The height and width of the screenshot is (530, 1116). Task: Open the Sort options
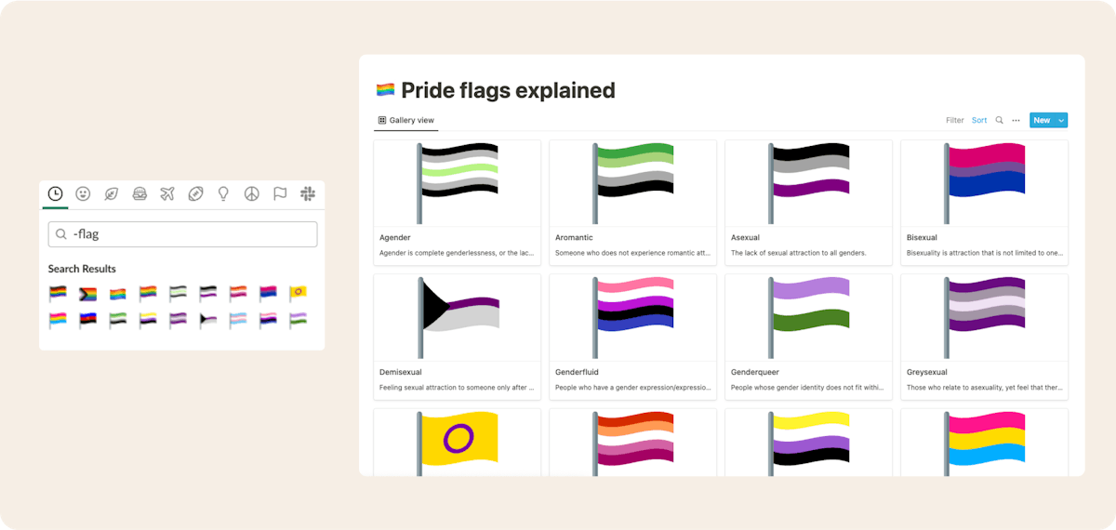tap(979, 120)
